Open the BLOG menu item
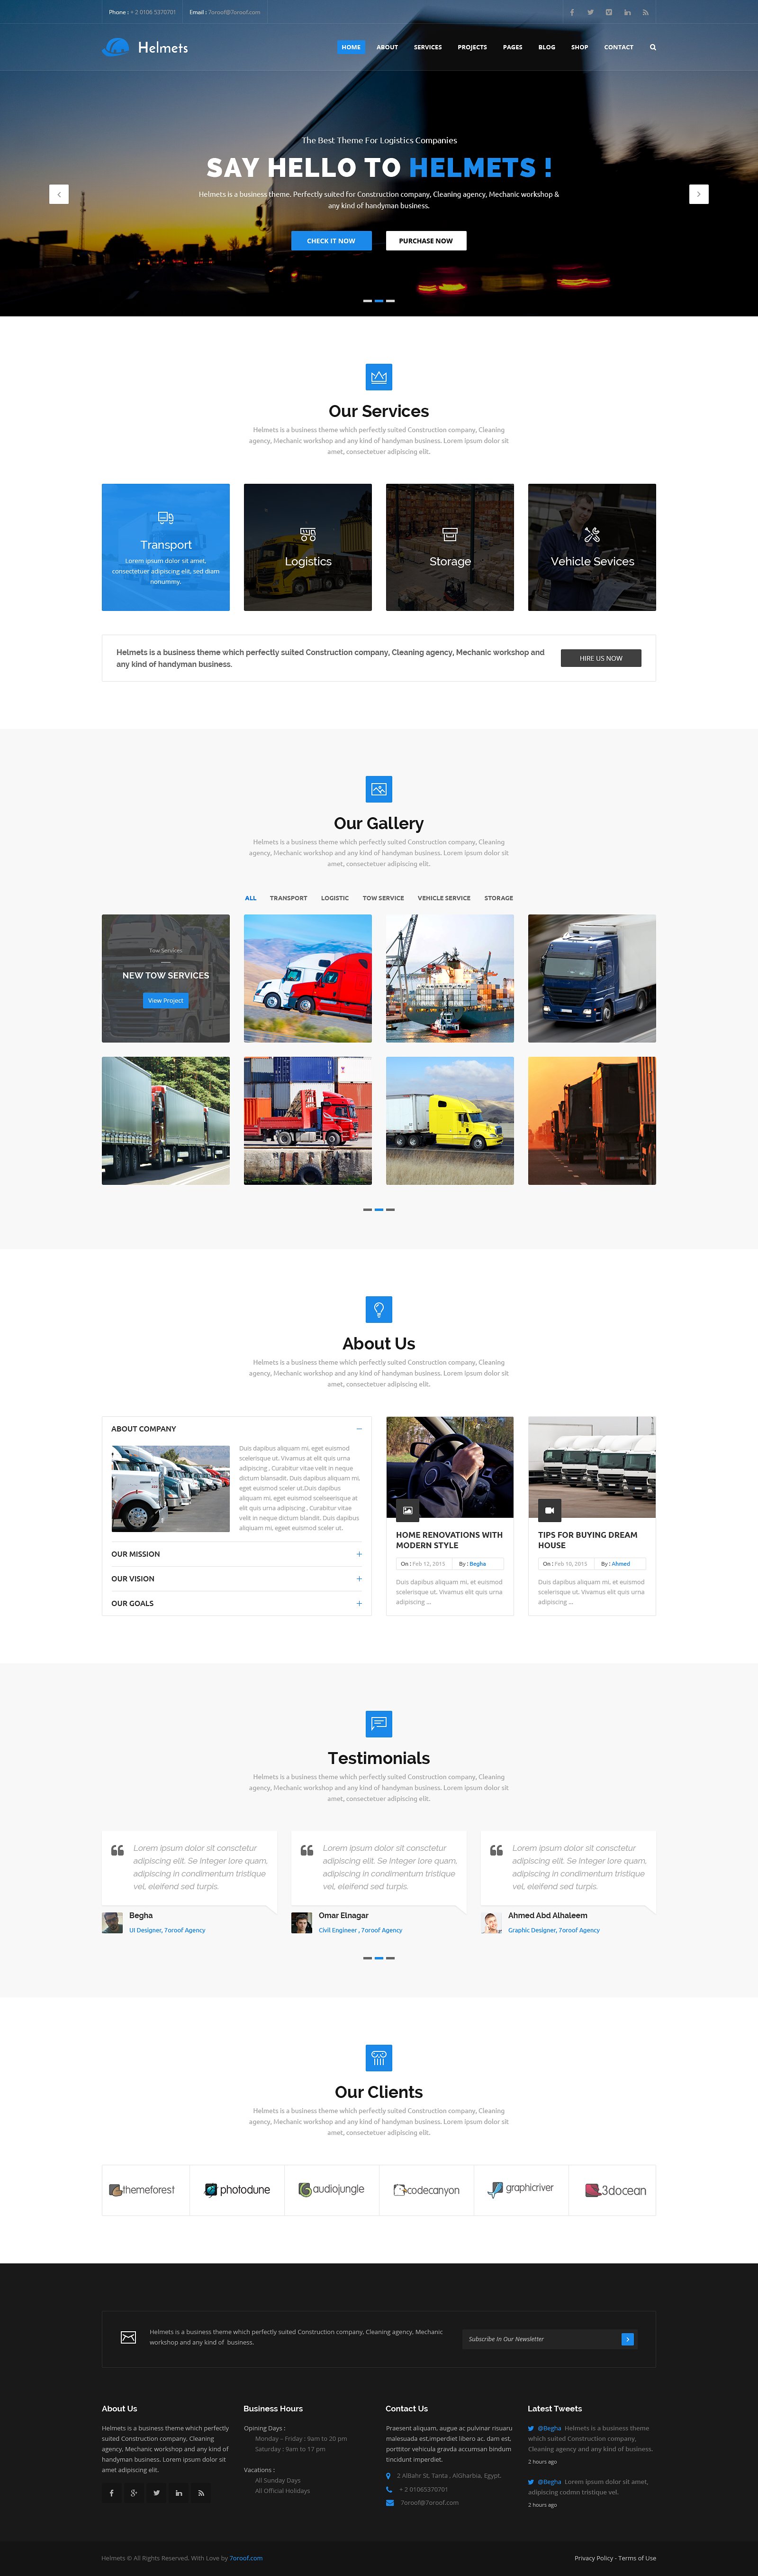Image resolution: width=758 pixels, height=2576 pixels. click(546, 47)
